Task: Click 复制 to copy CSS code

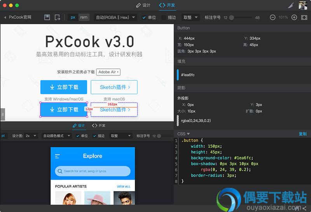Action: 303,134
